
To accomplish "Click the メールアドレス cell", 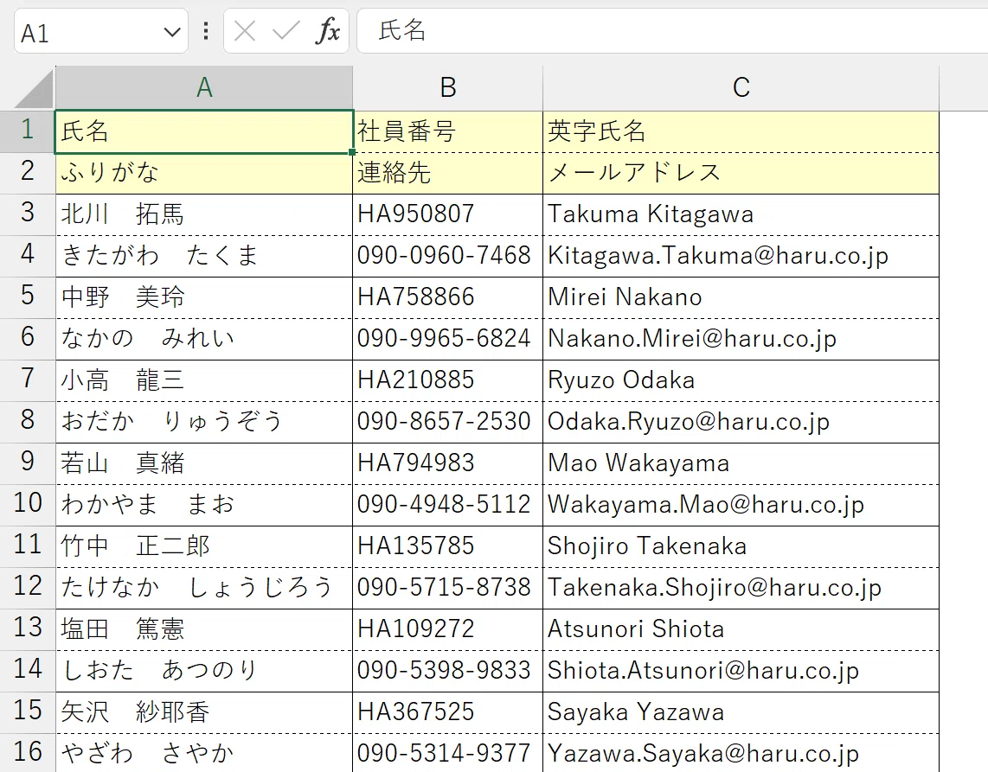I will [741, 173].
